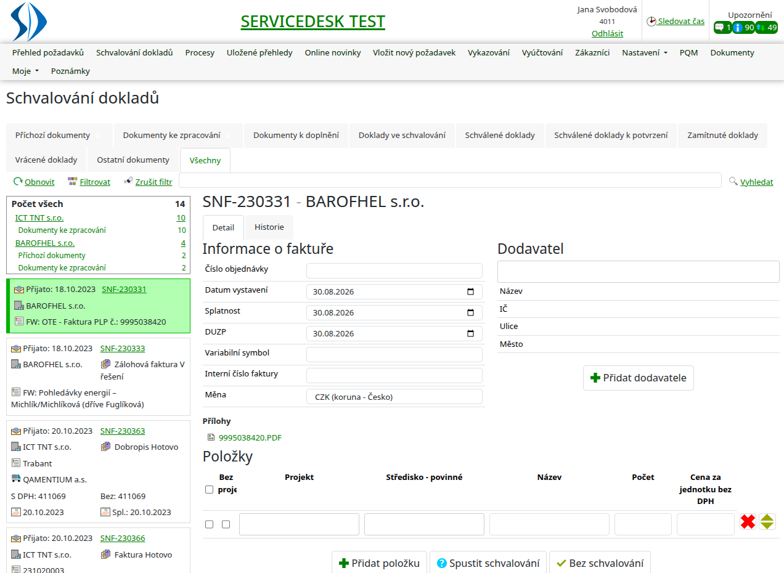Click the Přidat dodavatele button

point(639,378)
